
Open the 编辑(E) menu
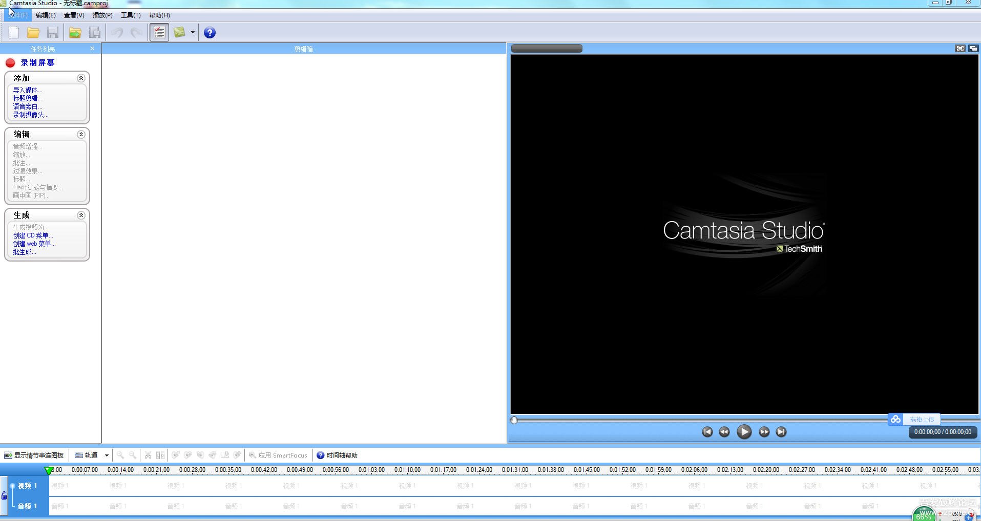pos(46,15)
